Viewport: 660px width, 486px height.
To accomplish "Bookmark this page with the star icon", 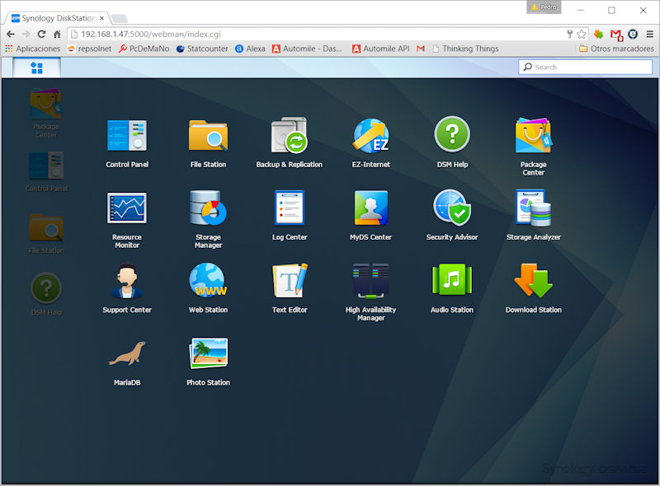I will (x=582, y=34).
